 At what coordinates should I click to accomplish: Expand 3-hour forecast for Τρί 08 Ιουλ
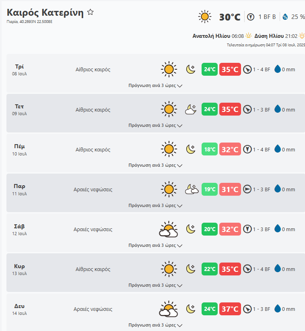[x=155, y=85]
